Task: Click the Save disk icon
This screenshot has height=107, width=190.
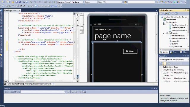Action: tap(17, 2)
